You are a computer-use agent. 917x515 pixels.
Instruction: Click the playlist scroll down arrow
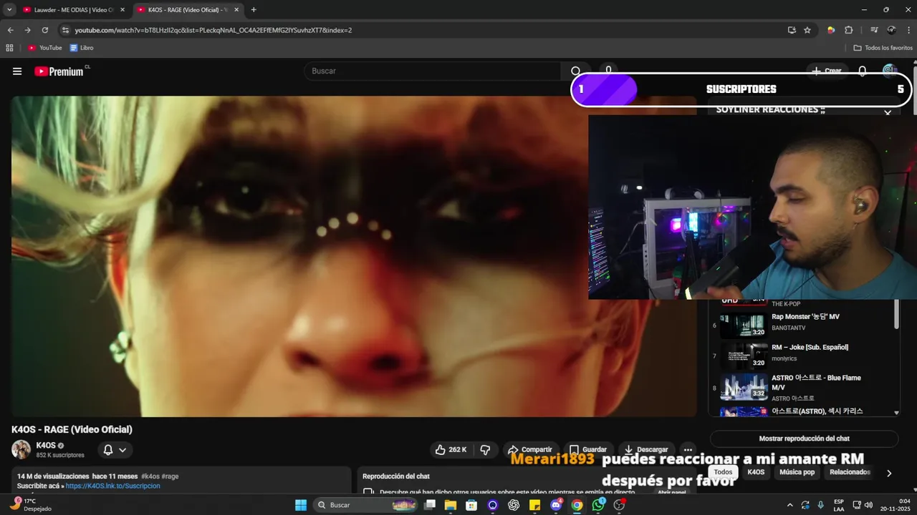tap(896, 413)
